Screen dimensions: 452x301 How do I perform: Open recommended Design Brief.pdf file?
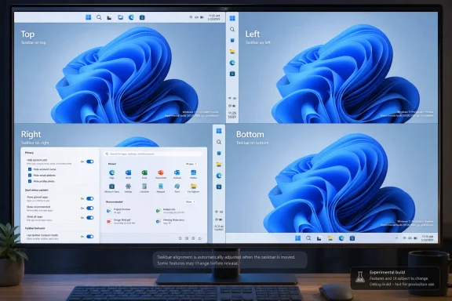pyautogui.click(x=121, y=221)
